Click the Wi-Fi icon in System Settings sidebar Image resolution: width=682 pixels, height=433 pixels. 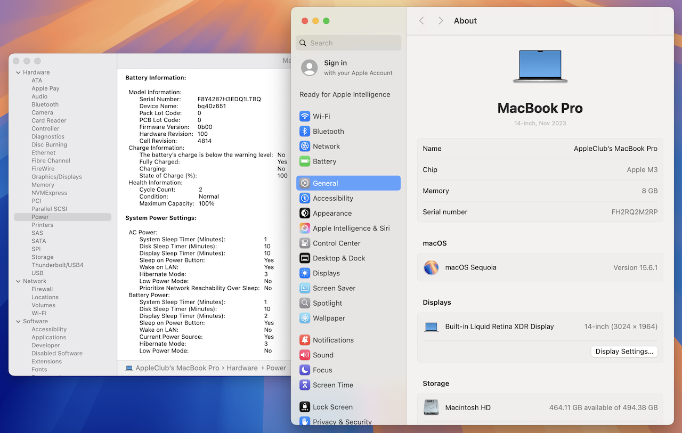tap(305, 116)
